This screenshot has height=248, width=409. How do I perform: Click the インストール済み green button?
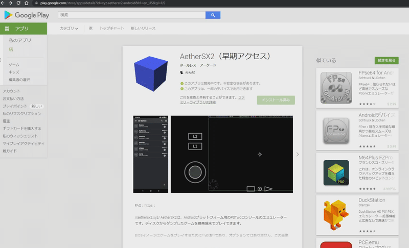tap(276, 100)
